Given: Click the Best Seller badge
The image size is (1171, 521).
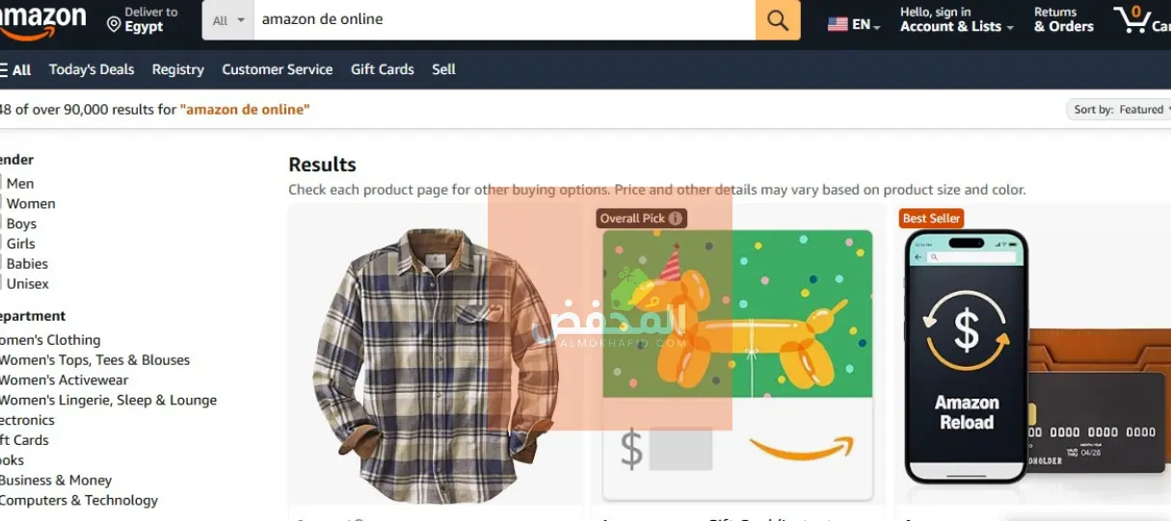Looking at the screenshot, I should 931,219.
